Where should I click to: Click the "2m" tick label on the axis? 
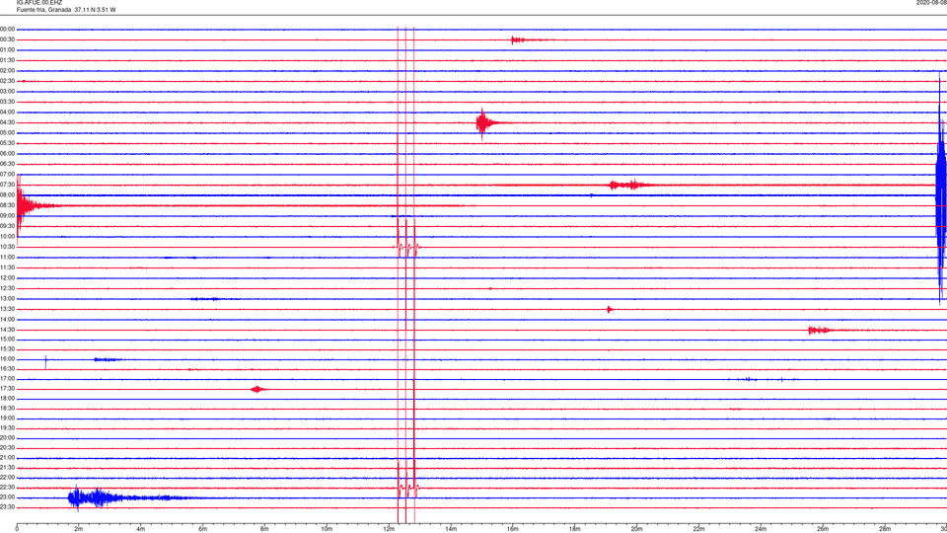pyautogui.click(x=79, y=529)
